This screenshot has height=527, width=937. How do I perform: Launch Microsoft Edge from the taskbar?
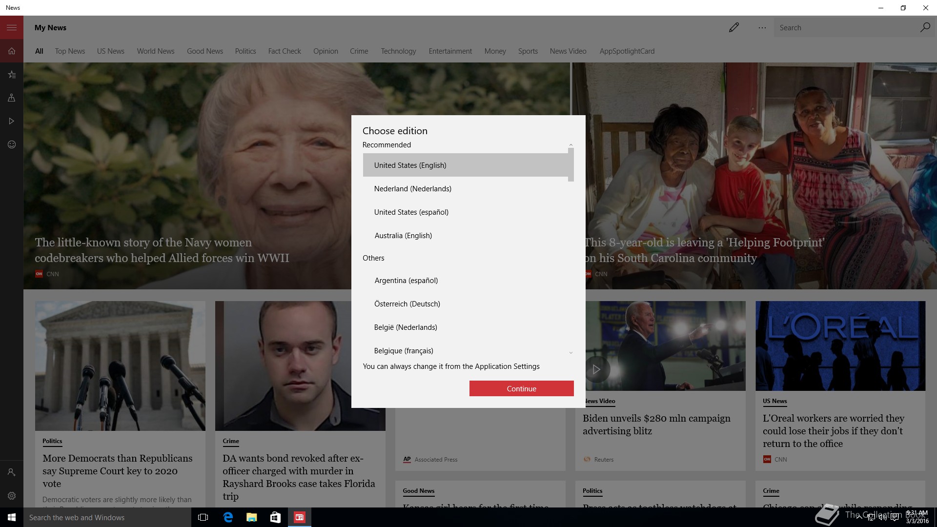227,517
